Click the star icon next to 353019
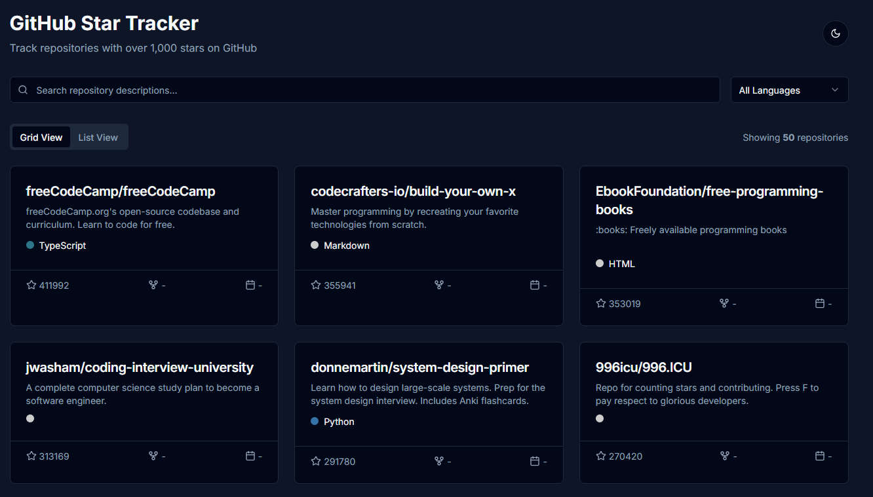873x497 pixels. (x=601, y=303)
